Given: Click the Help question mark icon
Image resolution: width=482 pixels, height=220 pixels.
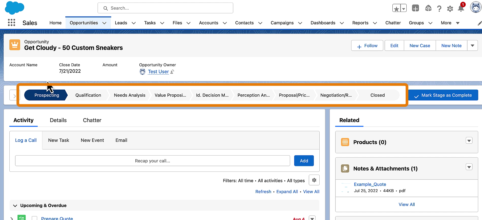Looking at the screenshot, I should [439, 9].
